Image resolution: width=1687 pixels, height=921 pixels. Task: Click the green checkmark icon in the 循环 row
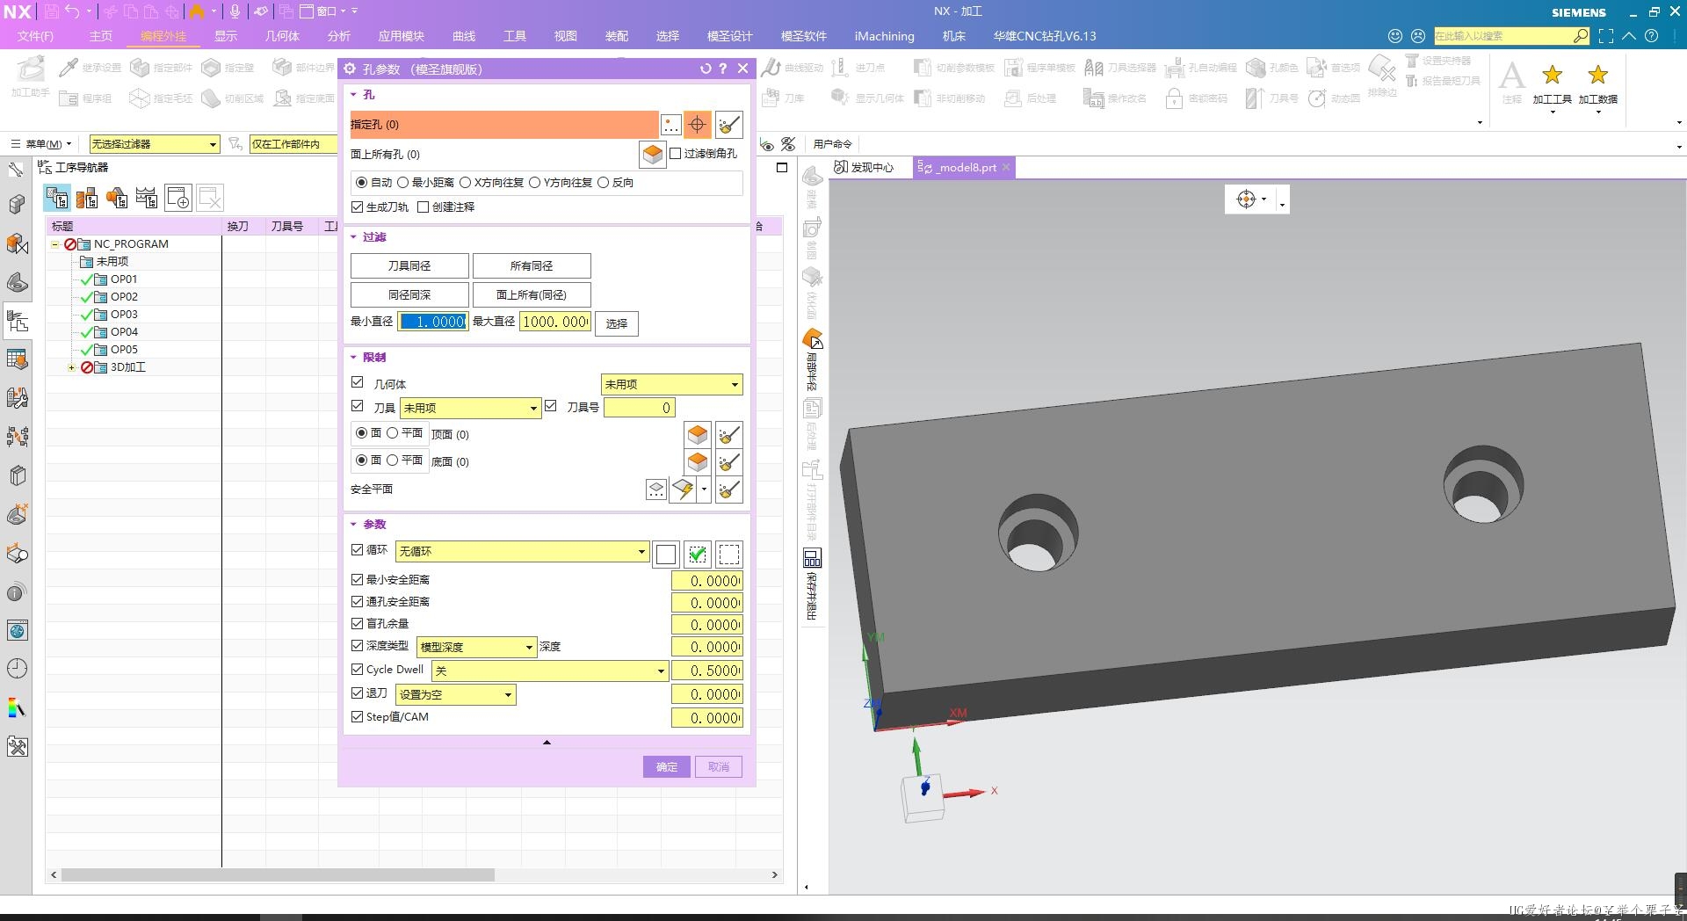point(698,554)
